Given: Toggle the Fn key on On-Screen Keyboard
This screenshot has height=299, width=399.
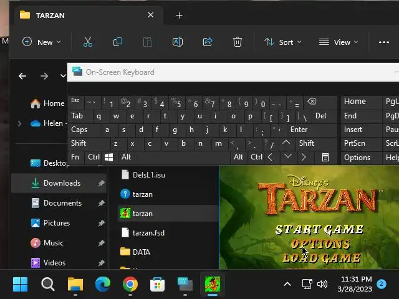Looking at the screenshot, I should 75,158.
